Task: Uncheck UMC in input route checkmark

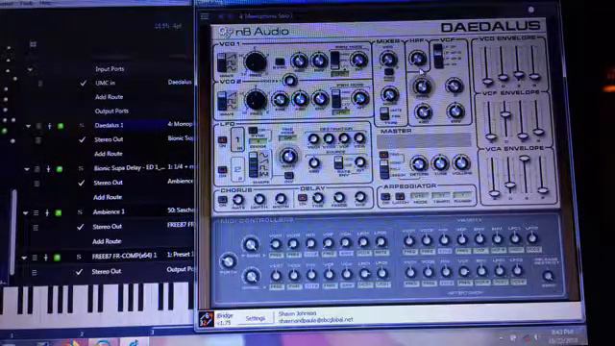Action: coord(83,84)
